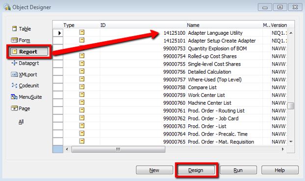This screenshot has width=305, height=181.
Task: Select the Dataport object type
Action: tap(25, 63)
